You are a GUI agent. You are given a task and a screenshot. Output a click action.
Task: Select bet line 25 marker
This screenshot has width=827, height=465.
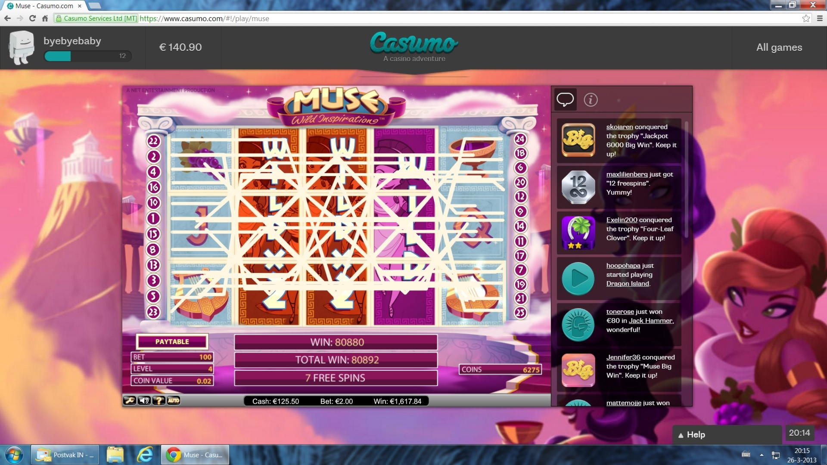(520, 313)
